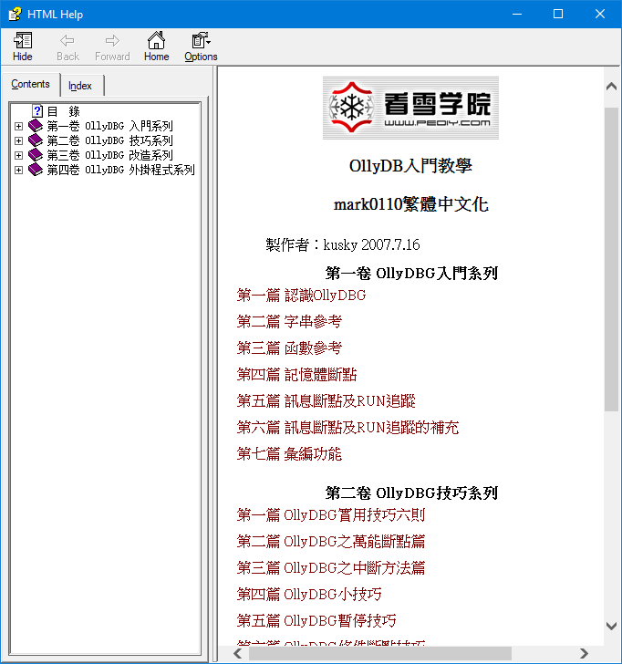Screen dimensions: 622x664
Task: Open link 第六篇 訊息斷點及RUN追蹤的補充
Action: pyautogui.click(x=347, y=428)
